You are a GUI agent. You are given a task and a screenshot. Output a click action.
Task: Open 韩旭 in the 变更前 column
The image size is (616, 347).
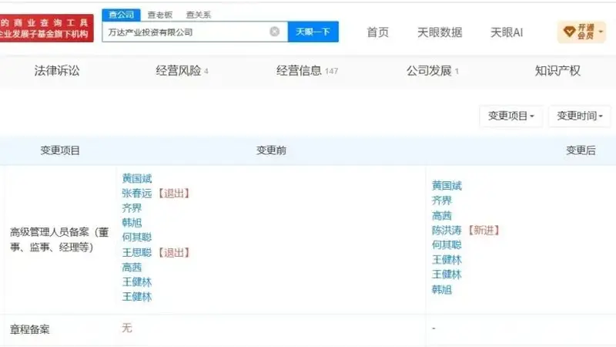tap(132, 223)
